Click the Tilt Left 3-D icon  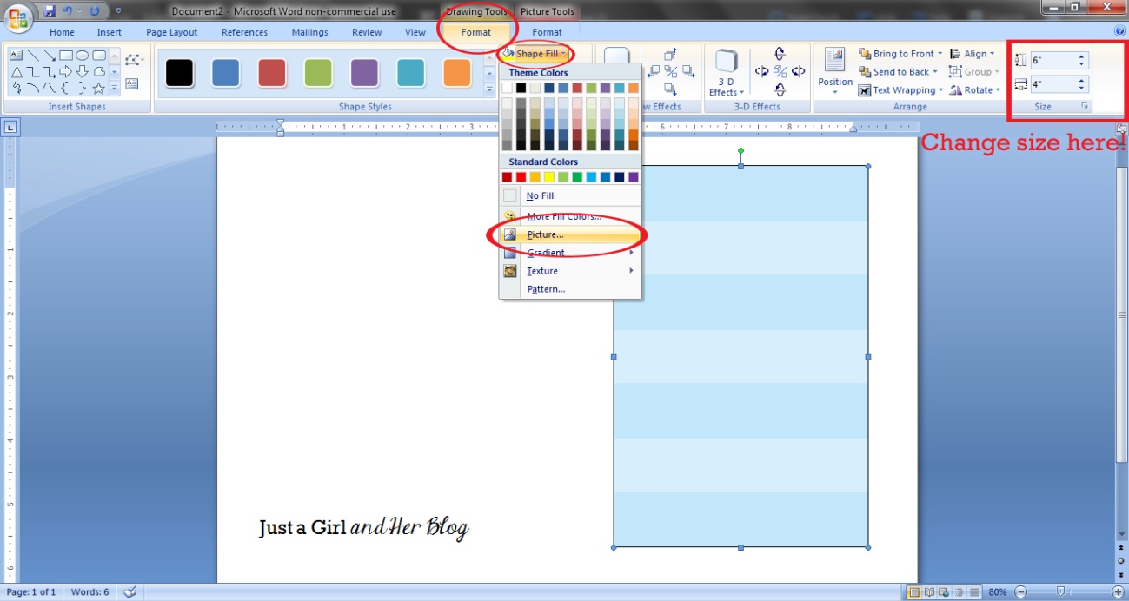(761, 71)
